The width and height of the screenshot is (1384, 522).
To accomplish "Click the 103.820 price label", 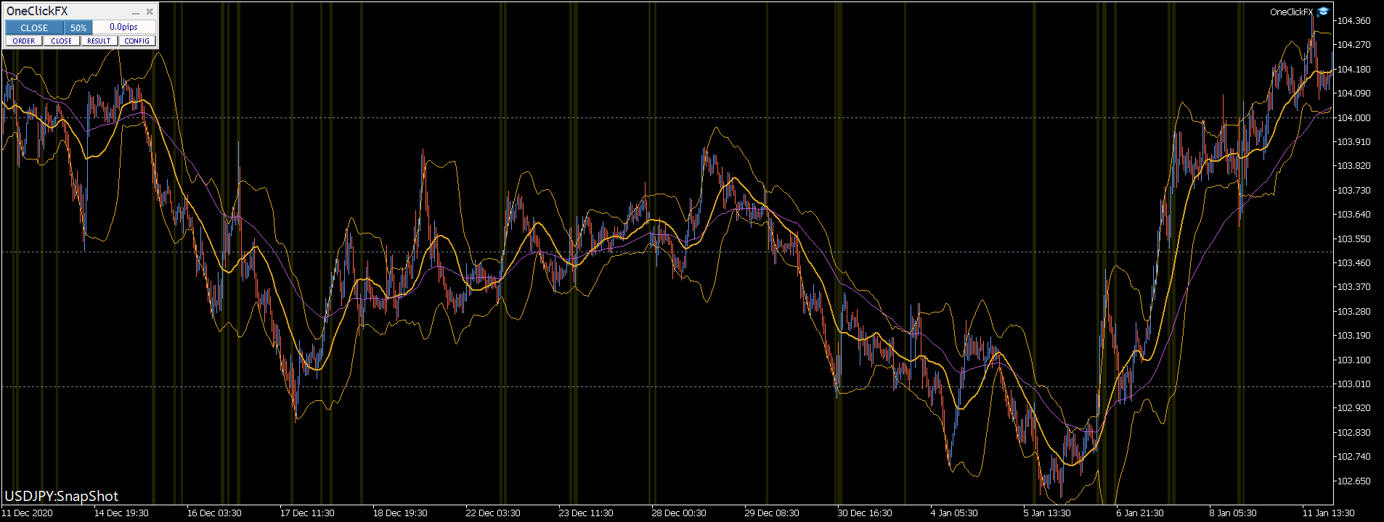I will point(1354,165).
